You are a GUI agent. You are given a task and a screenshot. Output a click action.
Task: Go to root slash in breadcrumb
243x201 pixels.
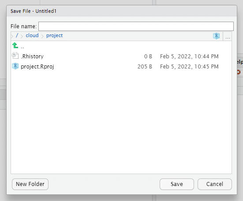coord(17,35)
